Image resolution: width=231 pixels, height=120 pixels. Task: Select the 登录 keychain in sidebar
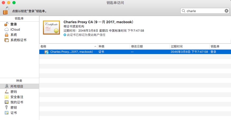click(x=13, y=24)
